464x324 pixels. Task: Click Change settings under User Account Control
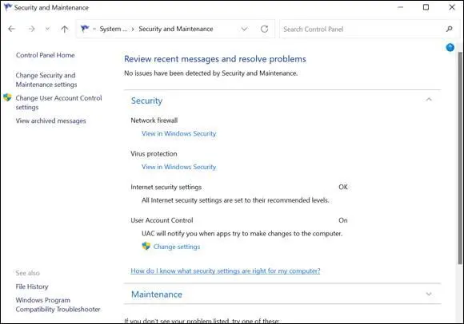177,247
